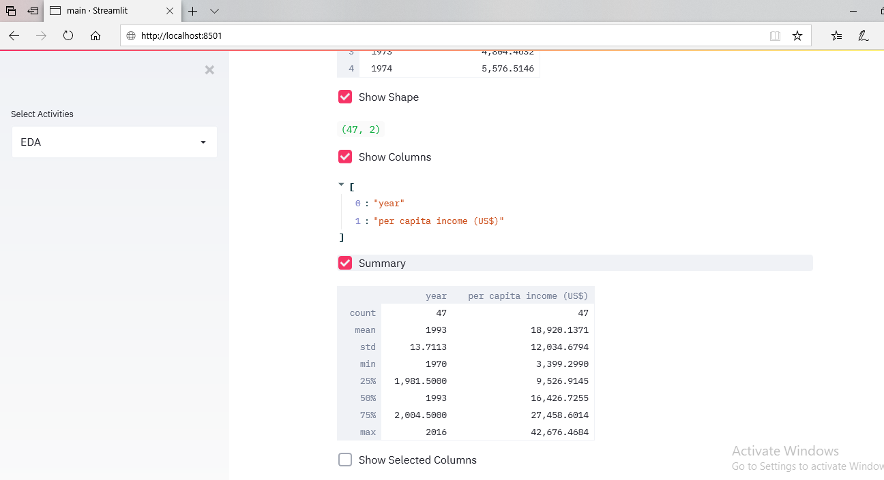The height and width of the screenshot is (480, 884).
Task: Enable Show Selected Columns
Action: tap(345, 460)
